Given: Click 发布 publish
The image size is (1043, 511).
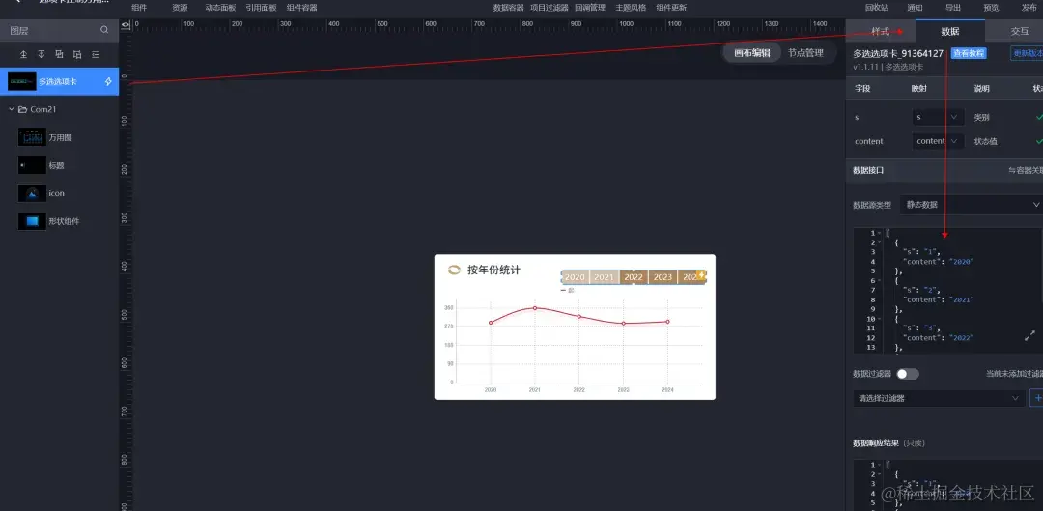Looking at the screenshot, I should pos(1029,8).
